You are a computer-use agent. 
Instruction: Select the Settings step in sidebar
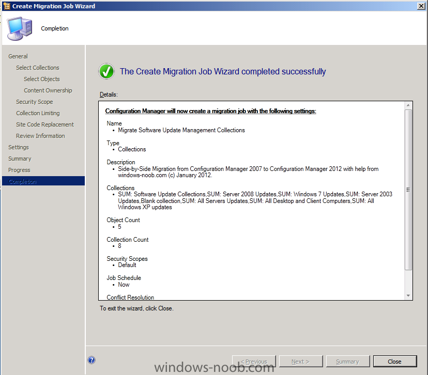coord(19,147)
